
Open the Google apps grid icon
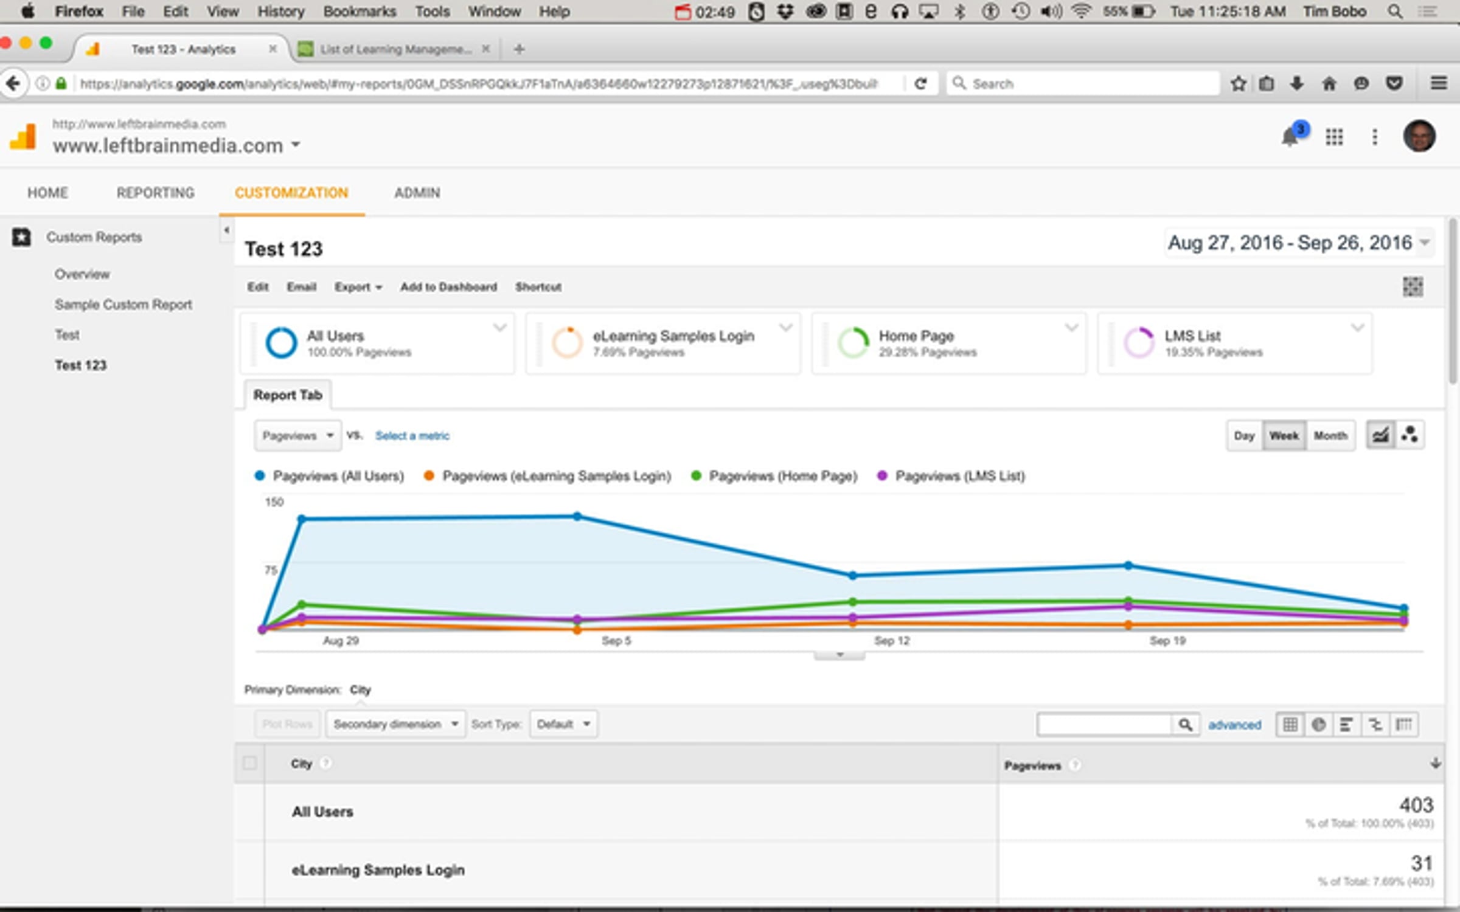1334,137
